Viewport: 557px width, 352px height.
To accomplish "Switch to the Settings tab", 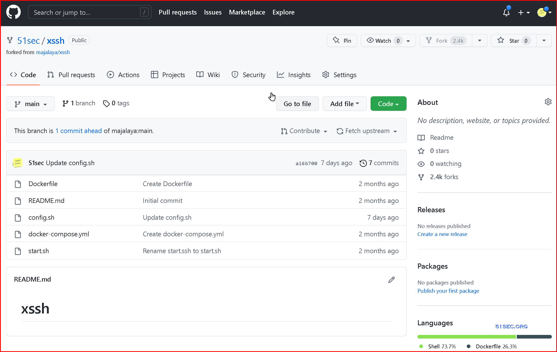I will 339,75.
